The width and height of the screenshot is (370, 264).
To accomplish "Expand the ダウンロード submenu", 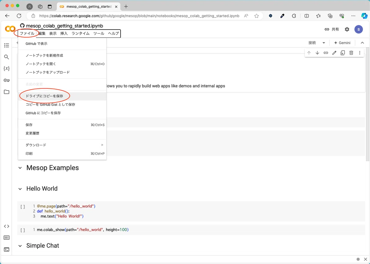I will point(62,145).
